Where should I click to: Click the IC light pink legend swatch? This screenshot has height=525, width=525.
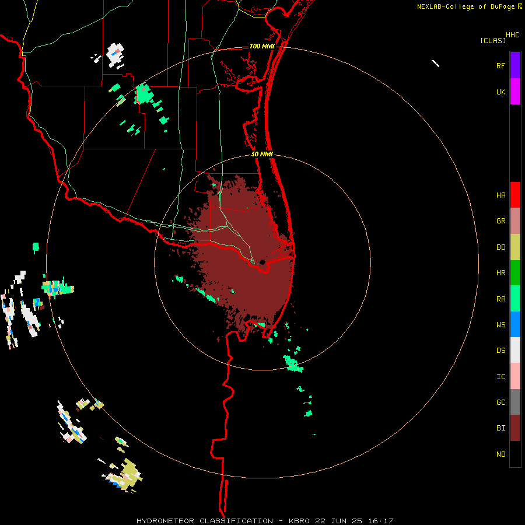[x=515, y=376]
